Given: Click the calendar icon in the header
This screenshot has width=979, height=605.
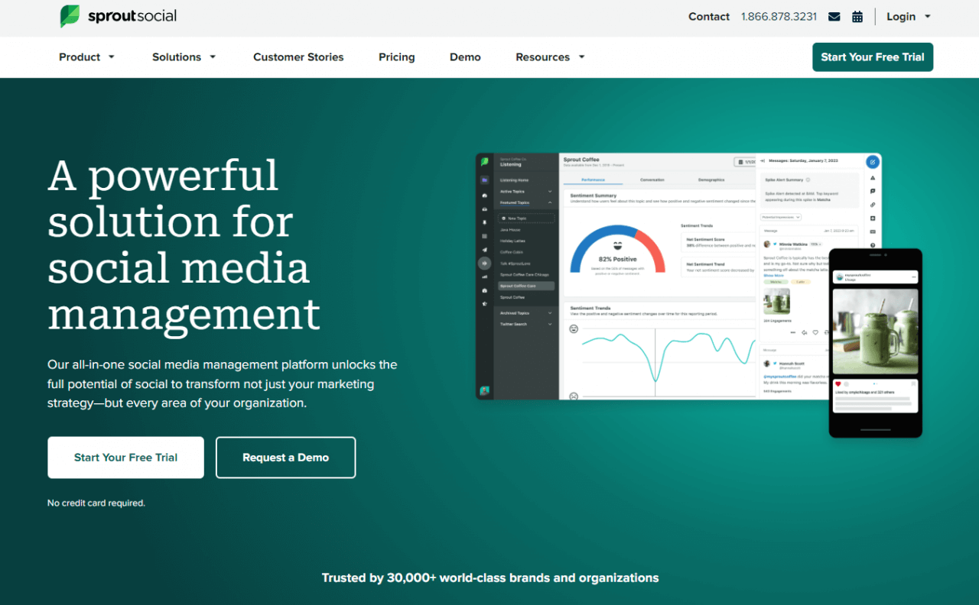Looking at the screenshot, I should pos(857,16).
